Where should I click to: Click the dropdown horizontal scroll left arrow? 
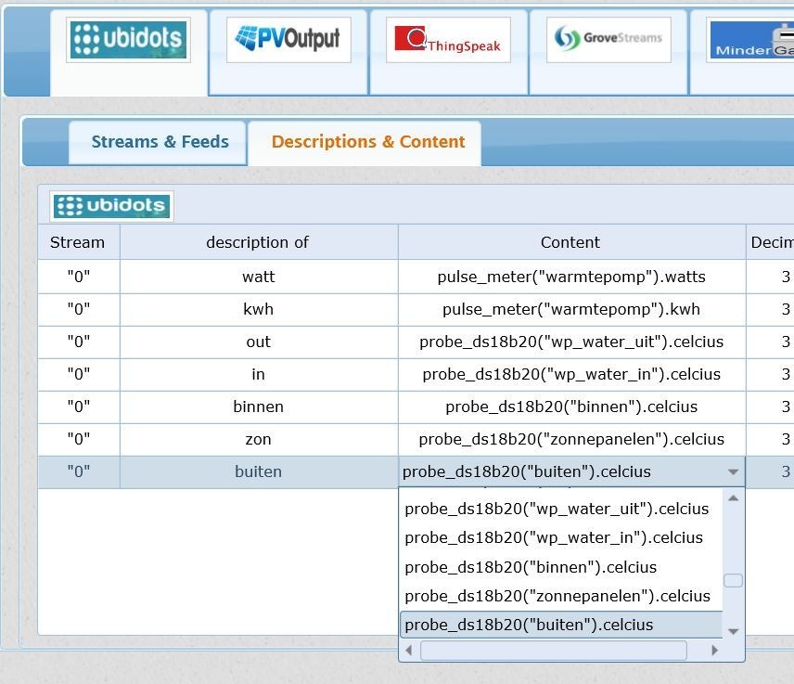[x=409, y=650]
